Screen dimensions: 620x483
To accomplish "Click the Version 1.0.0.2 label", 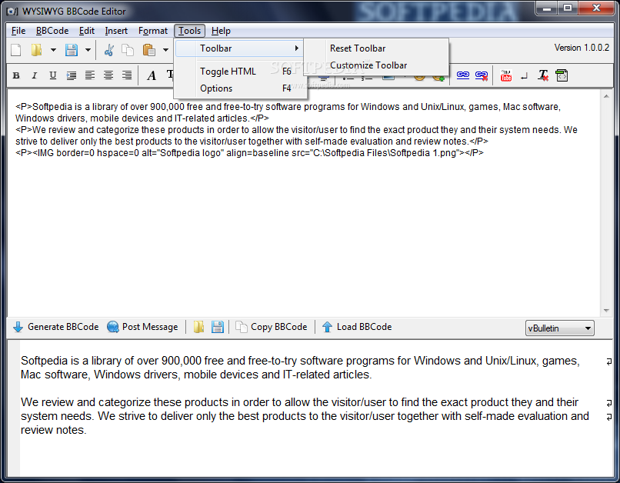I will click(x=582, y=48).
